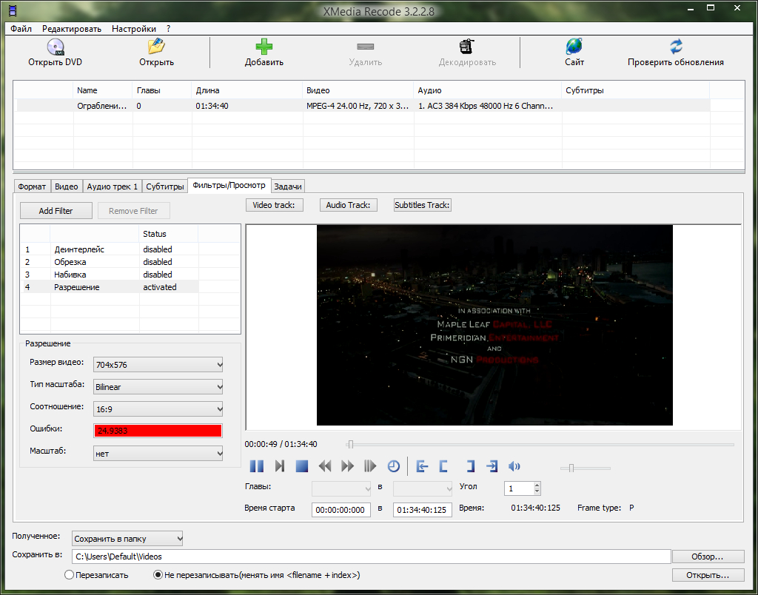
Task: Go to the start marker arrow icon
Action: pyautogui.click(x=422, y=466)
